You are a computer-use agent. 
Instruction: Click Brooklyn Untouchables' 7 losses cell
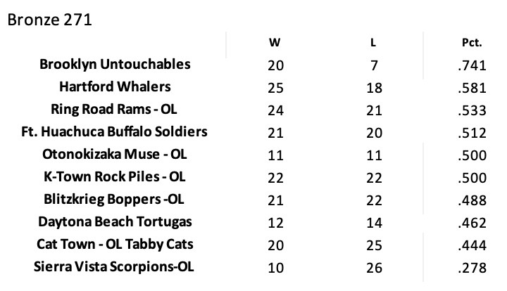tap(373, 65)
